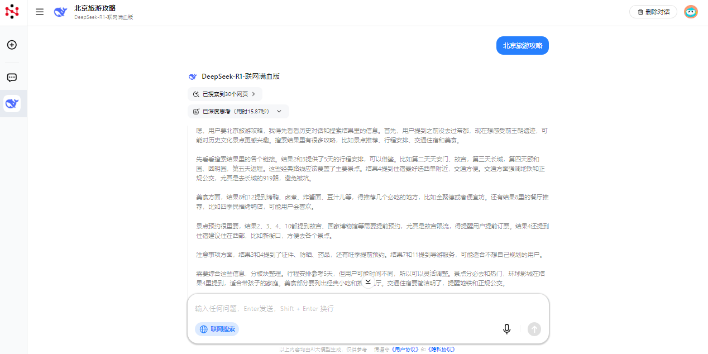Click the whale icon beside header title
708x354 pixels.
pos(60,12)
